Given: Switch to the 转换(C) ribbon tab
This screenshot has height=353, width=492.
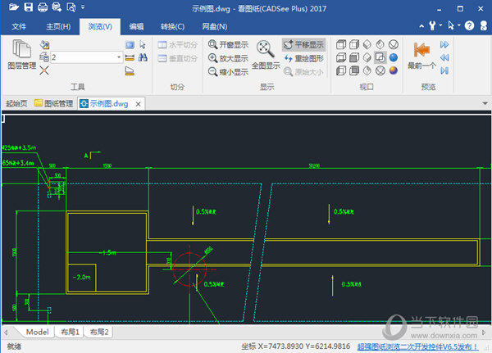Looking at the screenshot, I should pyautogui.click(x=172, y=27).
